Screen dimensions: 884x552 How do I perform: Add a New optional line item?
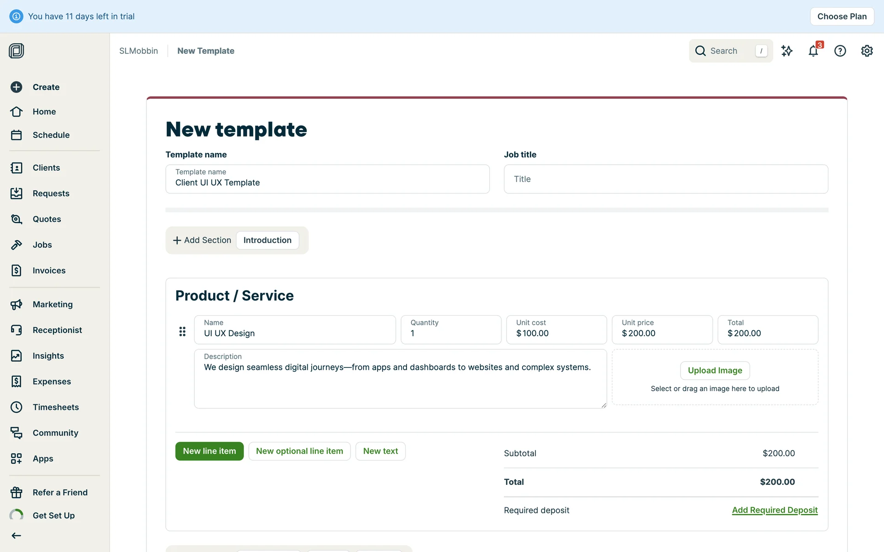(299, 451)
